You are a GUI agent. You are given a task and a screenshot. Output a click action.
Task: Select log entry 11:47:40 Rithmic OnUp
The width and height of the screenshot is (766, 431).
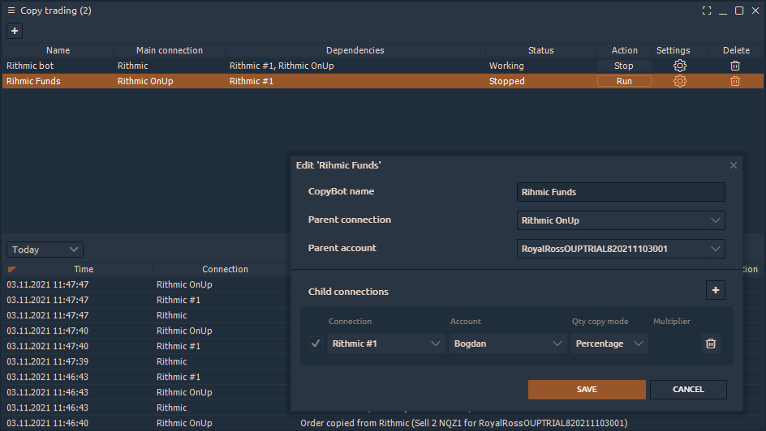click(147, 331)
